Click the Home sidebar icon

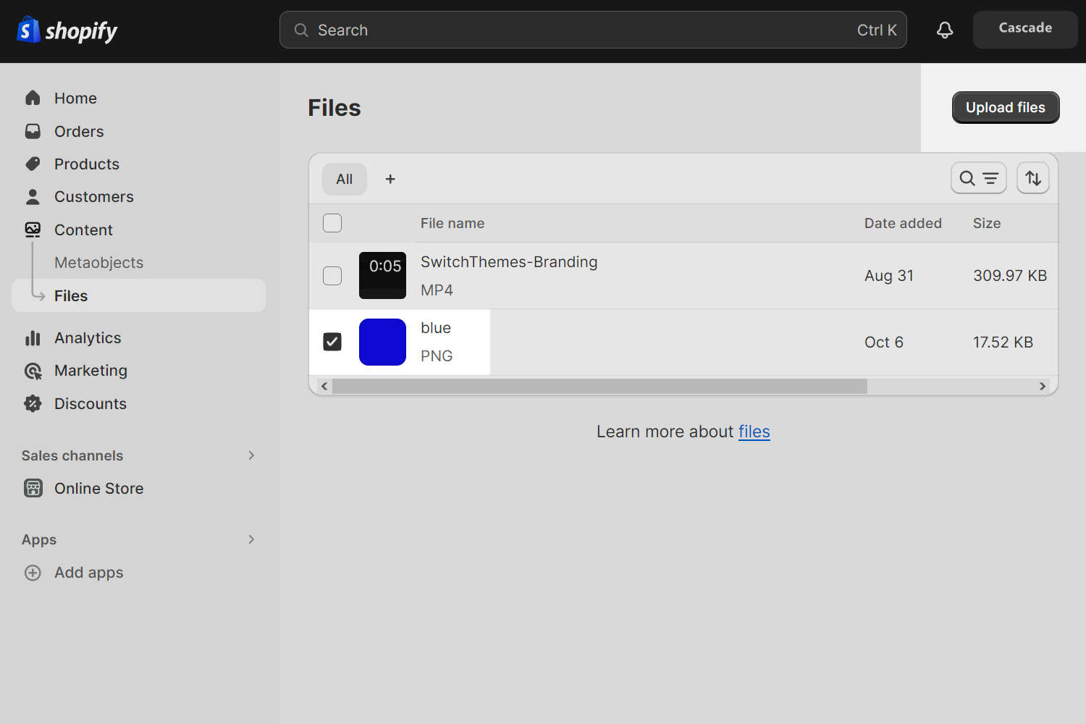(33, 98)
